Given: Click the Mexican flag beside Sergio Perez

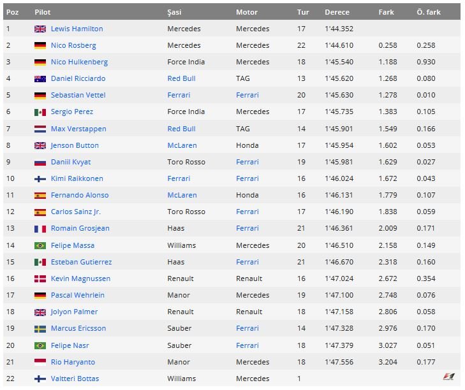Looking at the screenshot, I should pyautogui.click(x=40, y=112).
